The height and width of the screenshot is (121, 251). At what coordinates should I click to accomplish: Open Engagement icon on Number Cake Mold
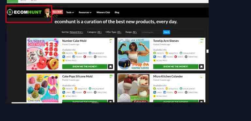coord(90,53)
